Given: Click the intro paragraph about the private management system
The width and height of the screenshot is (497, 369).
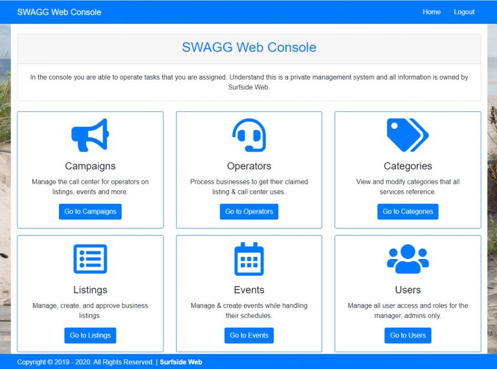Looking at the screenshot, I should tap(248, 82).
